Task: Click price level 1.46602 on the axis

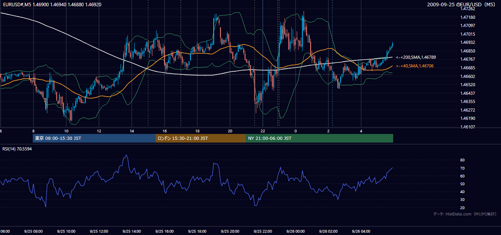Action: tap(468, 76)
